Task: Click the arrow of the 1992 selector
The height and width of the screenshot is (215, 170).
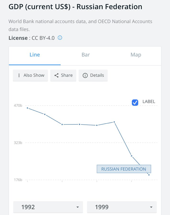Action: pyautogui.click(x=78, y=207)
